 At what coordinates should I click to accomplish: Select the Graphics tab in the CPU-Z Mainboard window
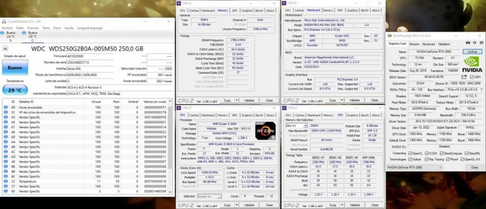[x=352, y=10]
